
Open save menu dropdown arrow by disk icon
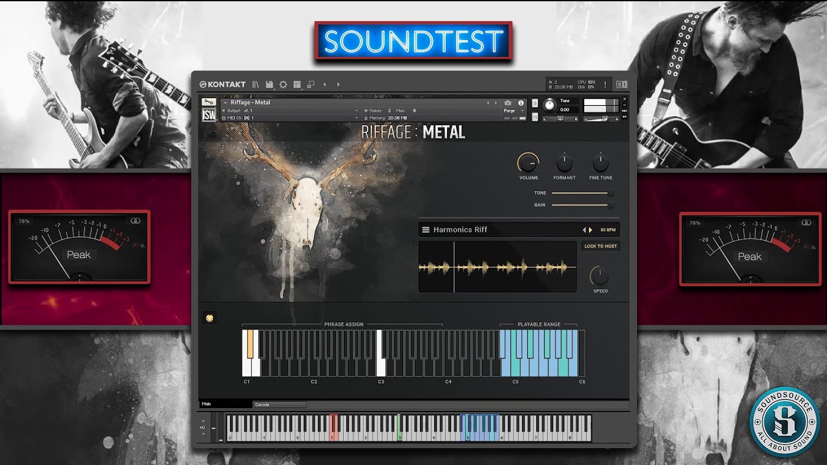click(x=275, y=88)
